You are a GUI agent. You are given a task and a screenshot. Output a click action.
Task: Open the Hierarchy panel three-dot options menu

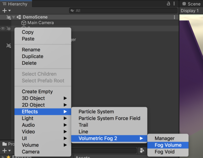(x=174, y=3)
